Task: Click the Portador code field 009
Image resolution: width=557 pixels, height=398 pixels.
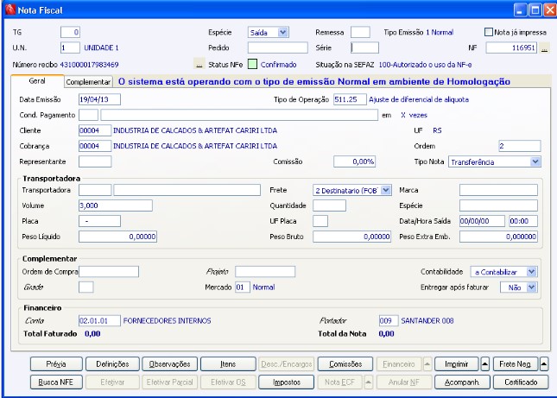Action: point(389,320)
